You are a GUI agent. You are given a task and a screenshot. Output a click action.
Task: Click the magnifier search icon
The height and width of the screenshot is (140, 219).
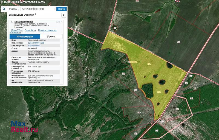pyautogui.click(x=4, y=9)
